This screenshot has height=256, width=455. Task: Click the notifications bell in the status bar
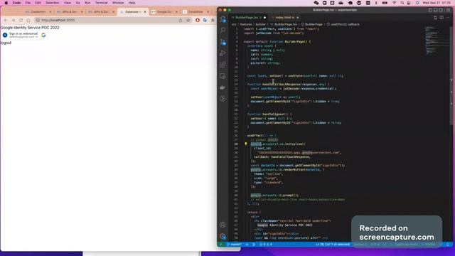click(448, 245)
